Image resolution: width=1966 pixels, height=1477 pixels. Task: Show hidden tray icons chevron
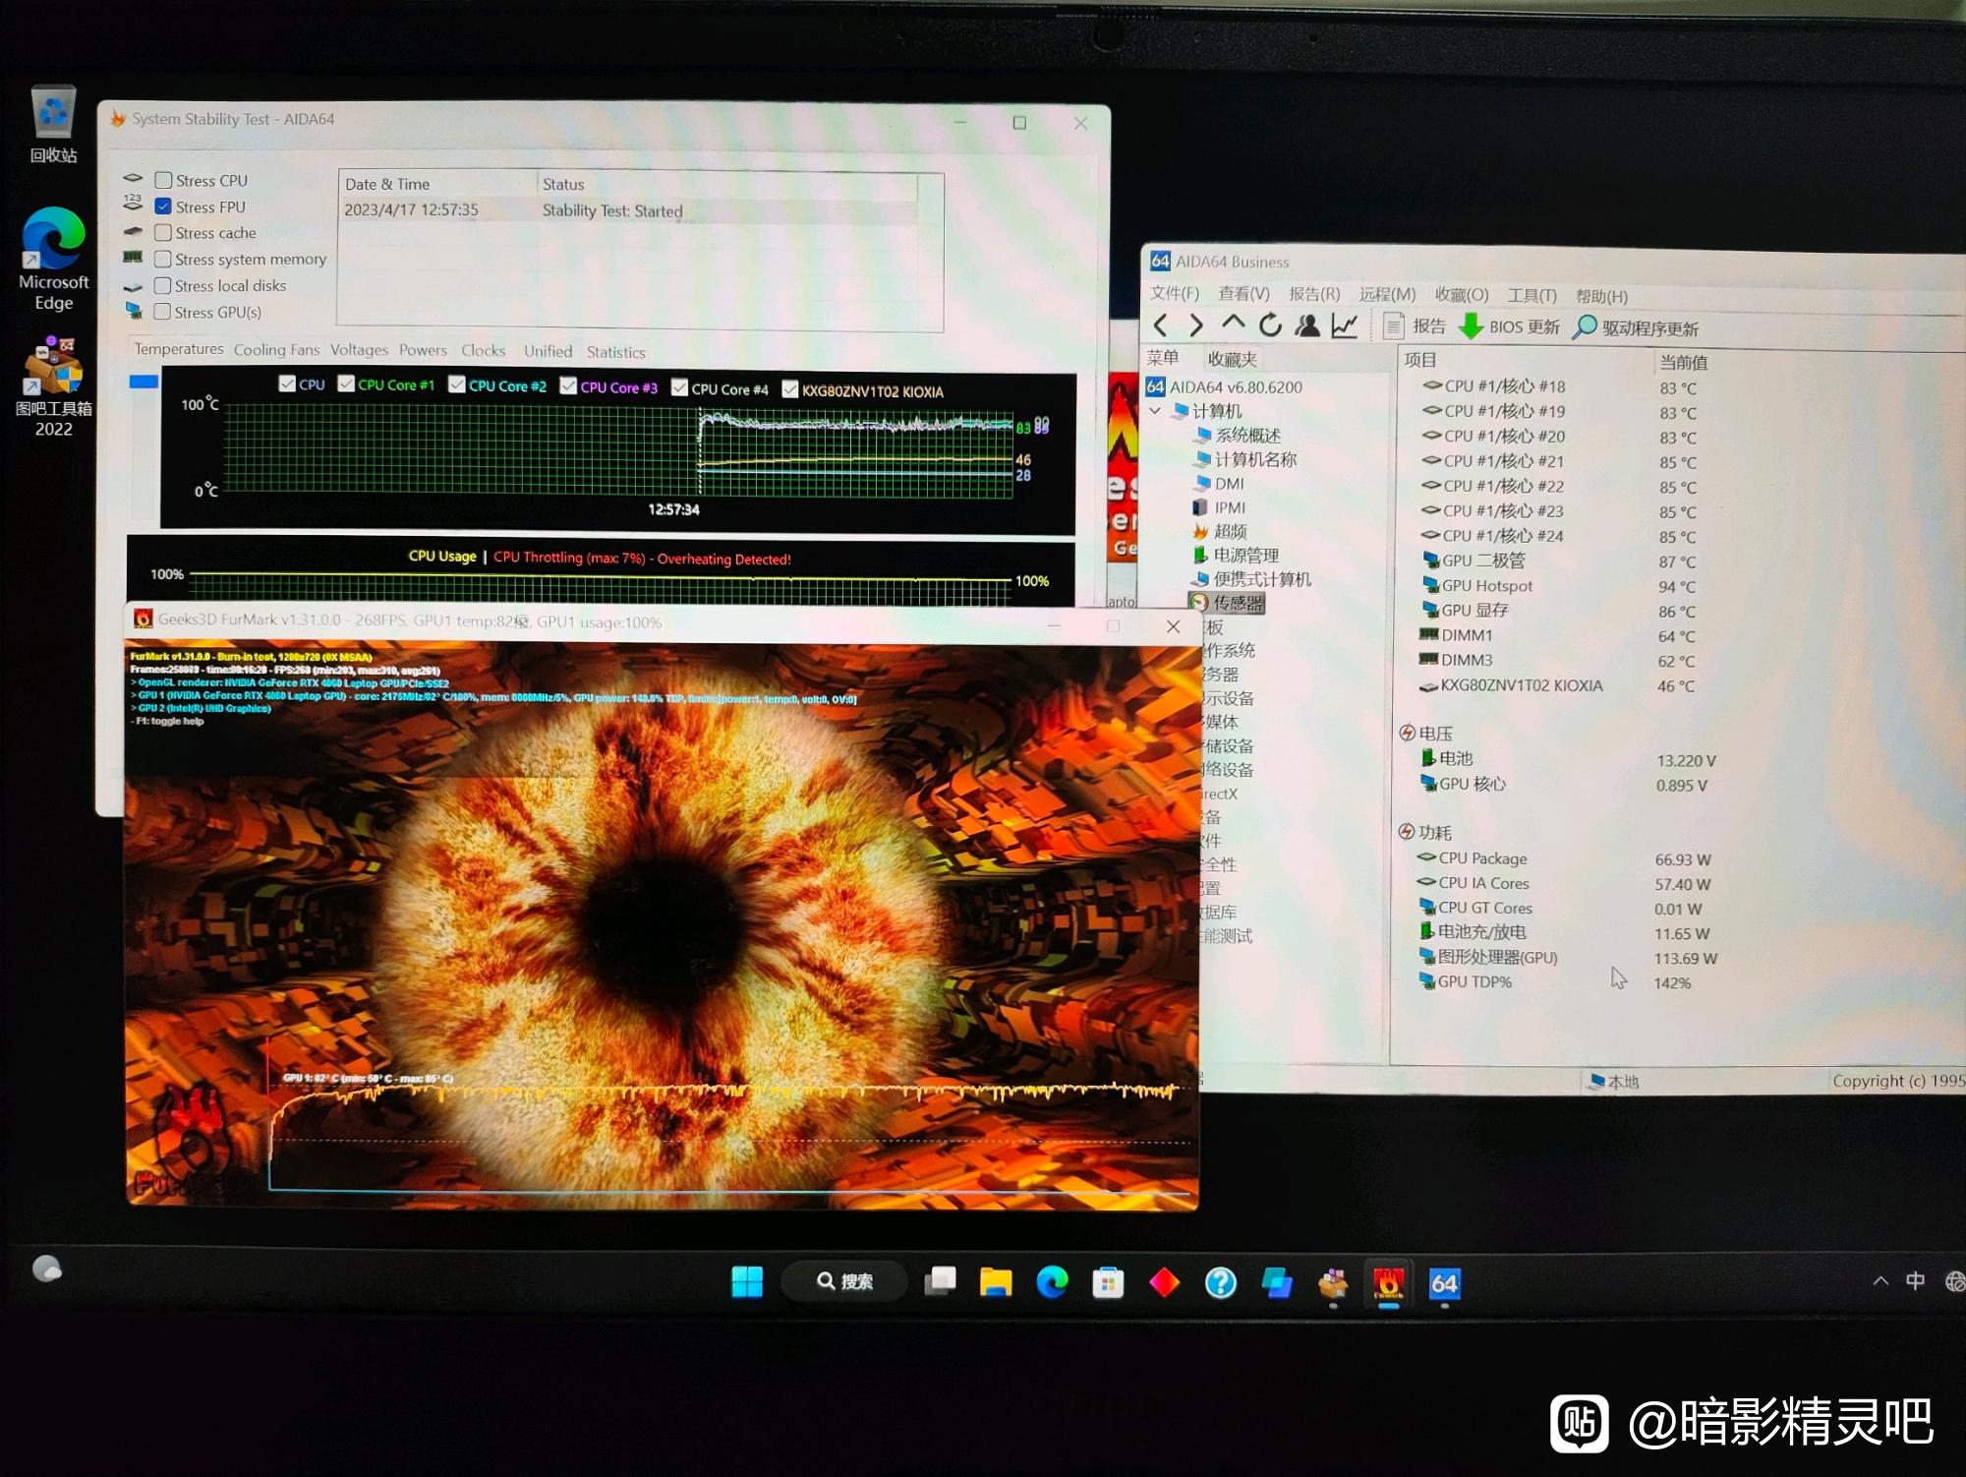(1880, 1281)
